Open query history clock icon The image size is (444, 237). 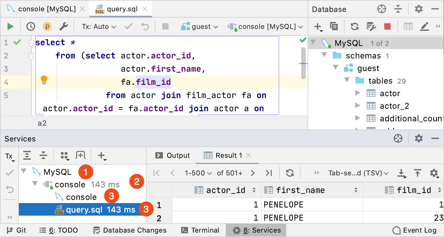(x=31, y=26)
